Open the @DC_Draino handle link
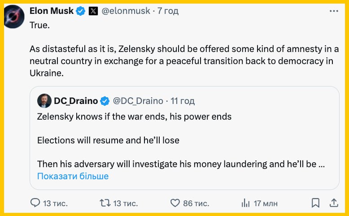 tap(138, 101)
